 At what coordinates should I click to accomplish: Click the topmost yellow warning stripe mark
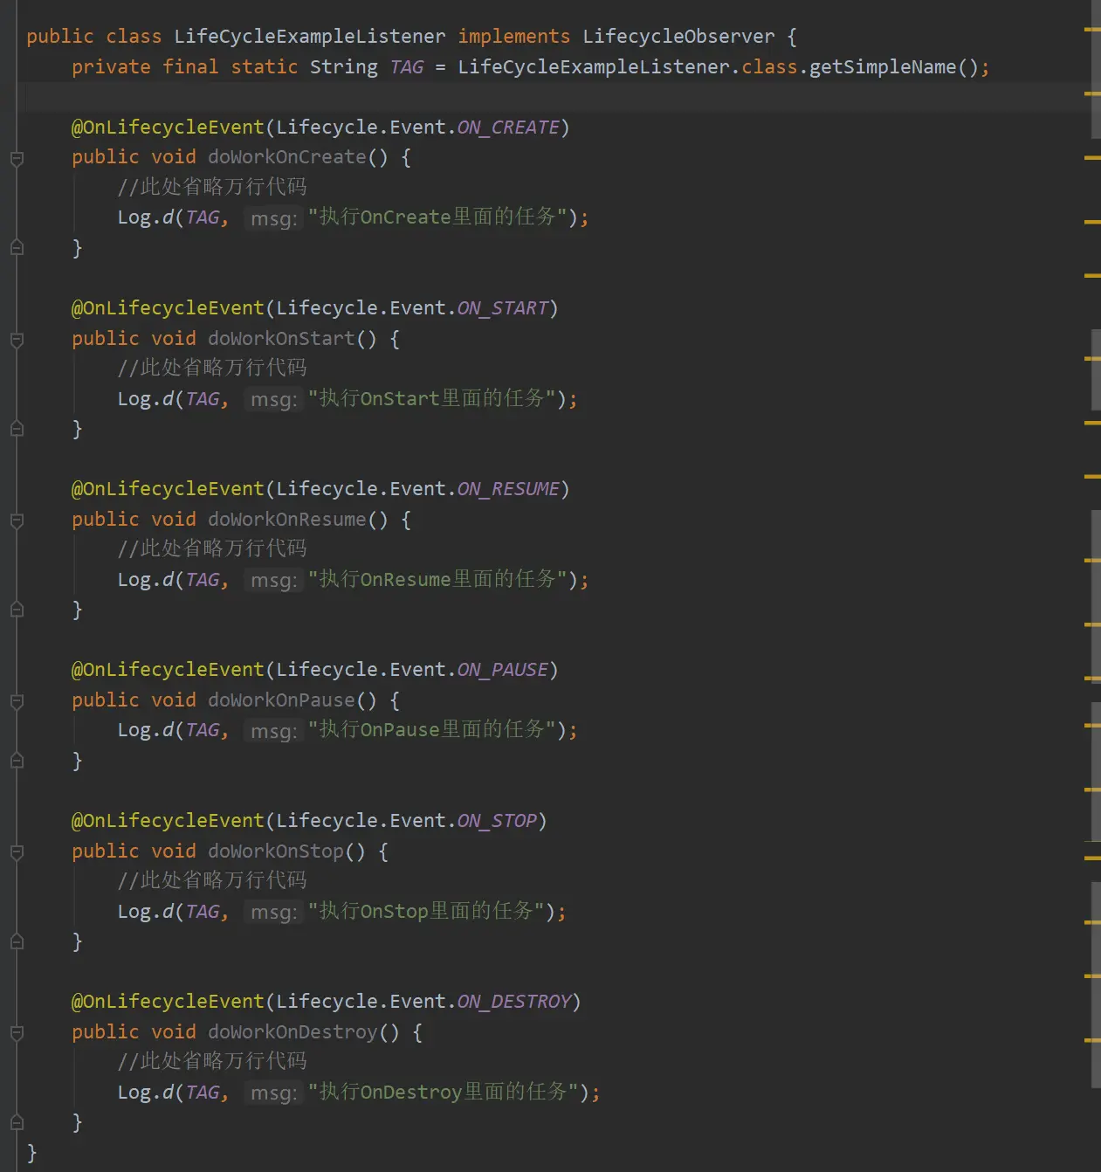click(1091, 30)
